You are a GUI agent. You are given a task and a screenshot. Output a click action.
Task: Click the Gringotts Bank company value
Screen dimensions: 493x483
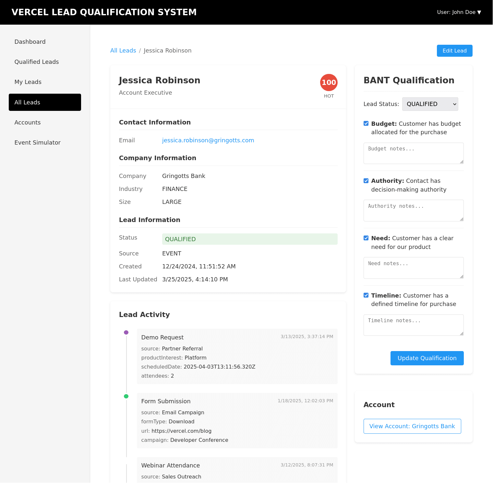[184, 176]
